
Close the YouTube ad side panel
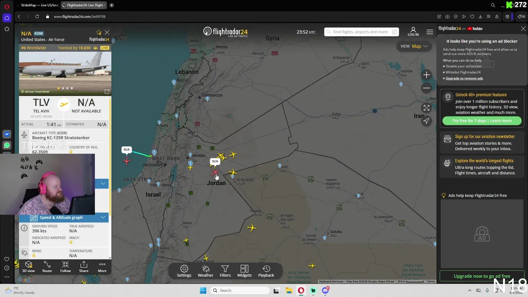pos(523,28)
